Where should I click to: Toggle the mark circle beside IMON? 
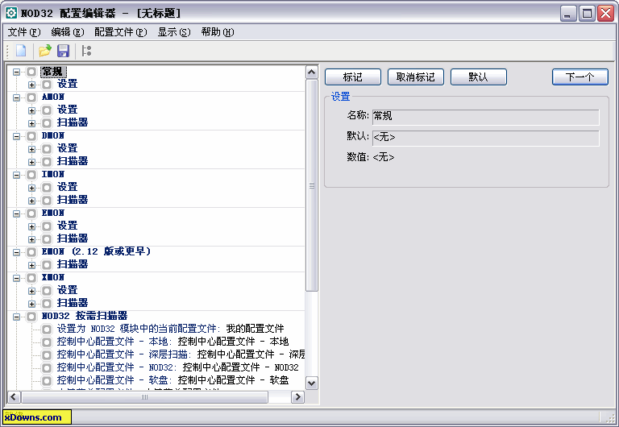click(x=31, y=175)
